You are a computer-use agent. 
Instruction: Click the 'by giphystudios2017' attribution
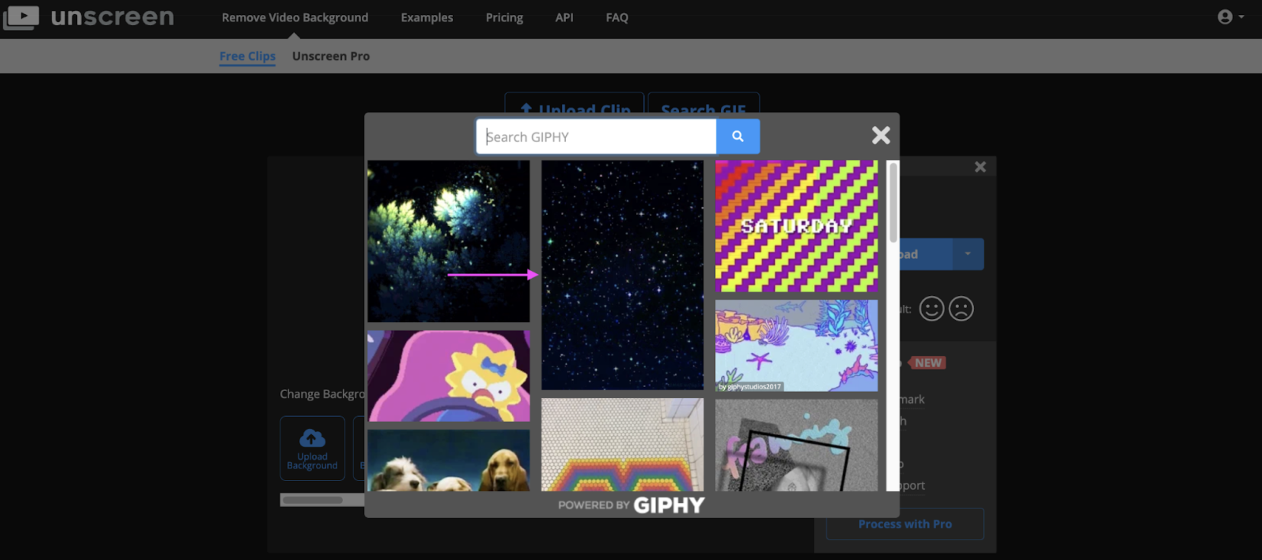(x=749, y=387)
